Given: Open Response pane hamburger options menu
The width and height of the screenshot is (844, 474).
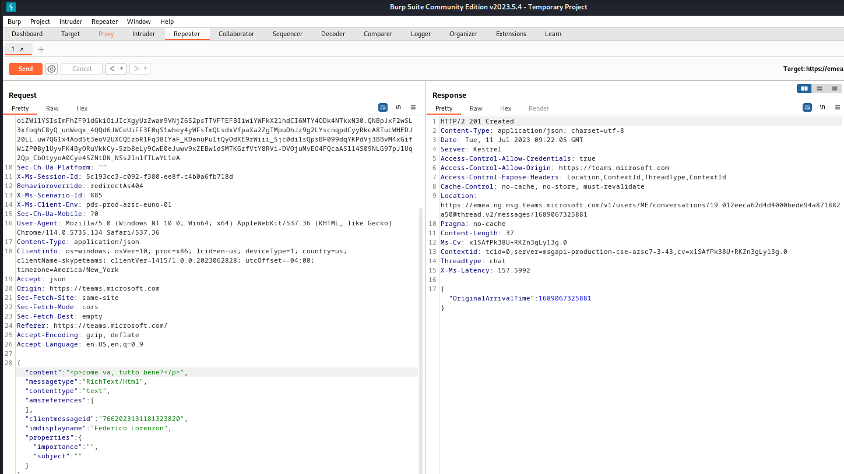Looking at the screenshot, I should tap(838, 108).
